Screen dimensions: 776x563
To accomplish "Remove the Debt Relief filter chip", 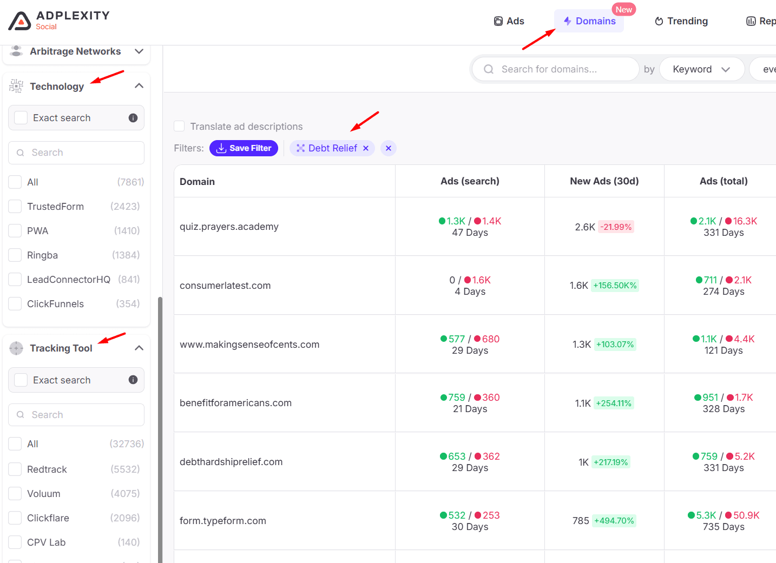I will click(x=366, y=148).
